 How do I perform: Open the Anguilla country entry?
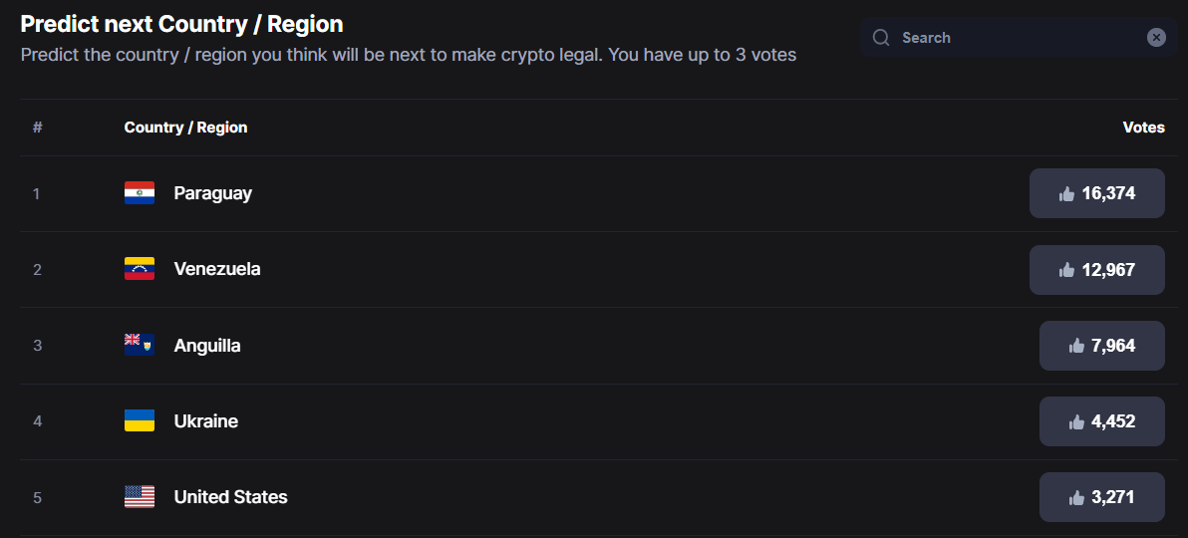(207, 346)
